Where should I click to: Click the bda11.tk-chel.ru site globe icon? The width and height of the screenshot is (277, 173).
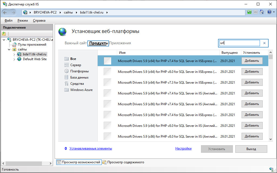click(19, 54)
